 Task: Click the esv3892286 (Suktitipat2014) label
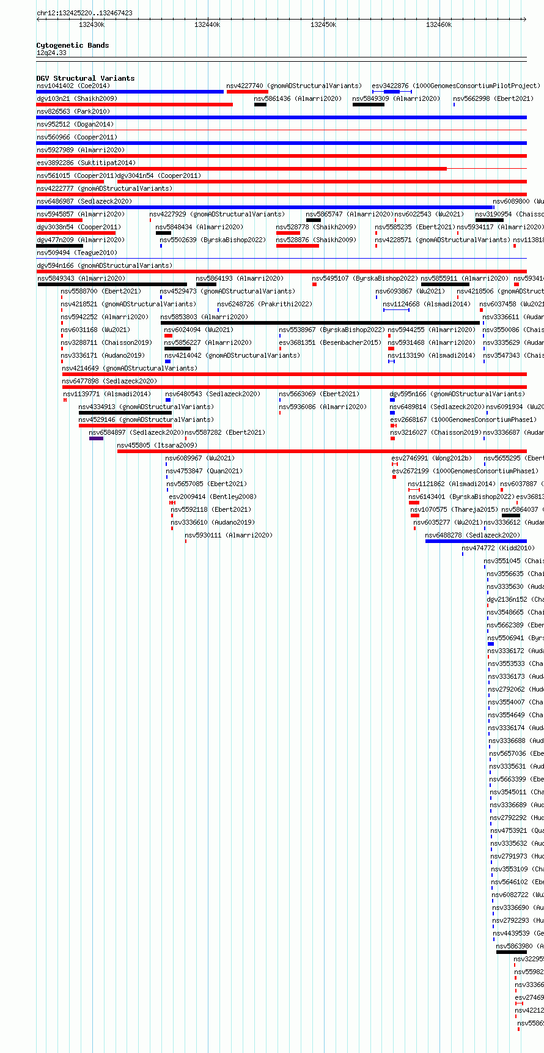(x=86, y=163)
